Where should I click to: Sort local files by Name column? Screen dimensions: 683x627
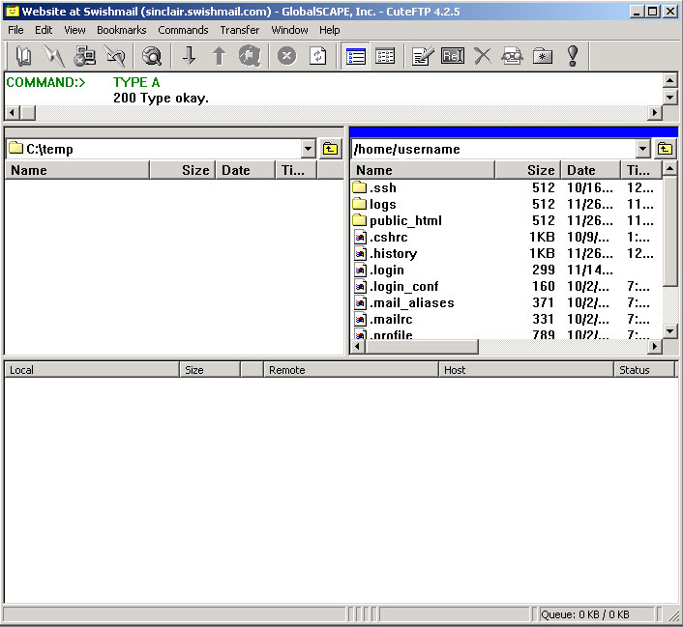(77, 170)
